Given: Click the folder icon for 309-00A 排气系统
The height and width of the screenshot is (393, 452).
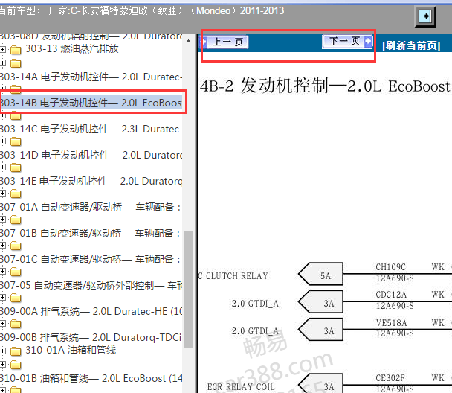Looking at the screenshot, I should point(16,298).
